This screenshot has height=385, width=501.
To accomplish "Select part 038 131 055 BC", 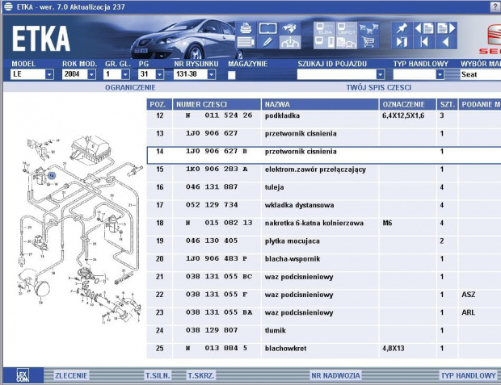I will (x=324, y=280).
